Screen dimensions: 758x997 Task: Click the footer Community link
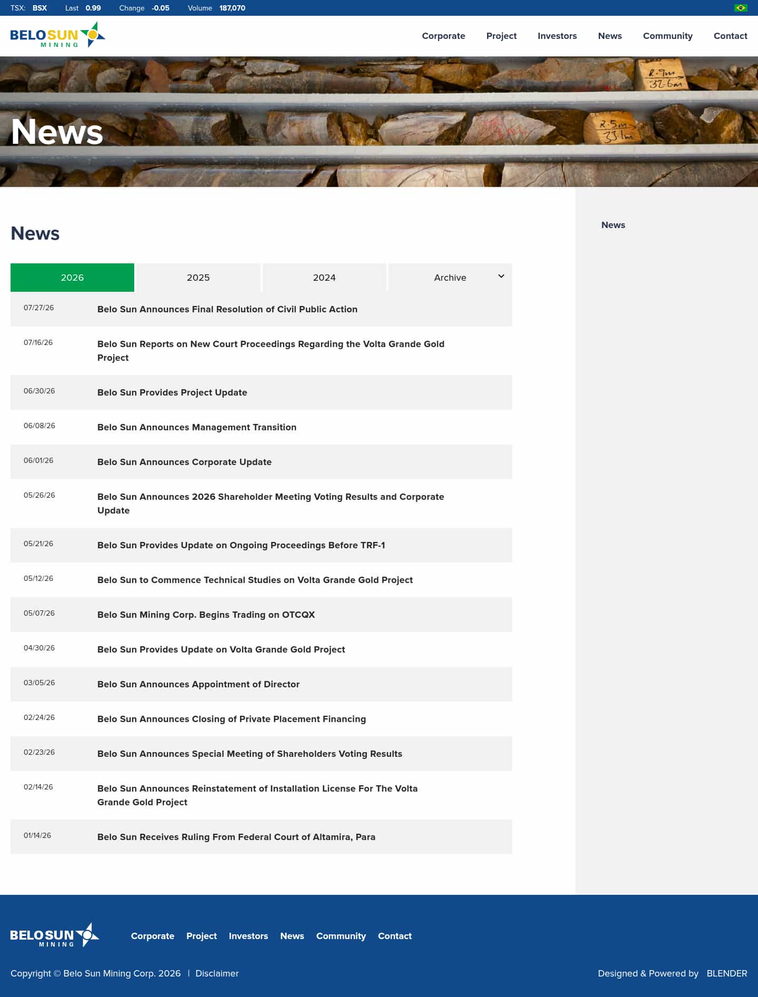pyautogui.click(x=341, y=936)
